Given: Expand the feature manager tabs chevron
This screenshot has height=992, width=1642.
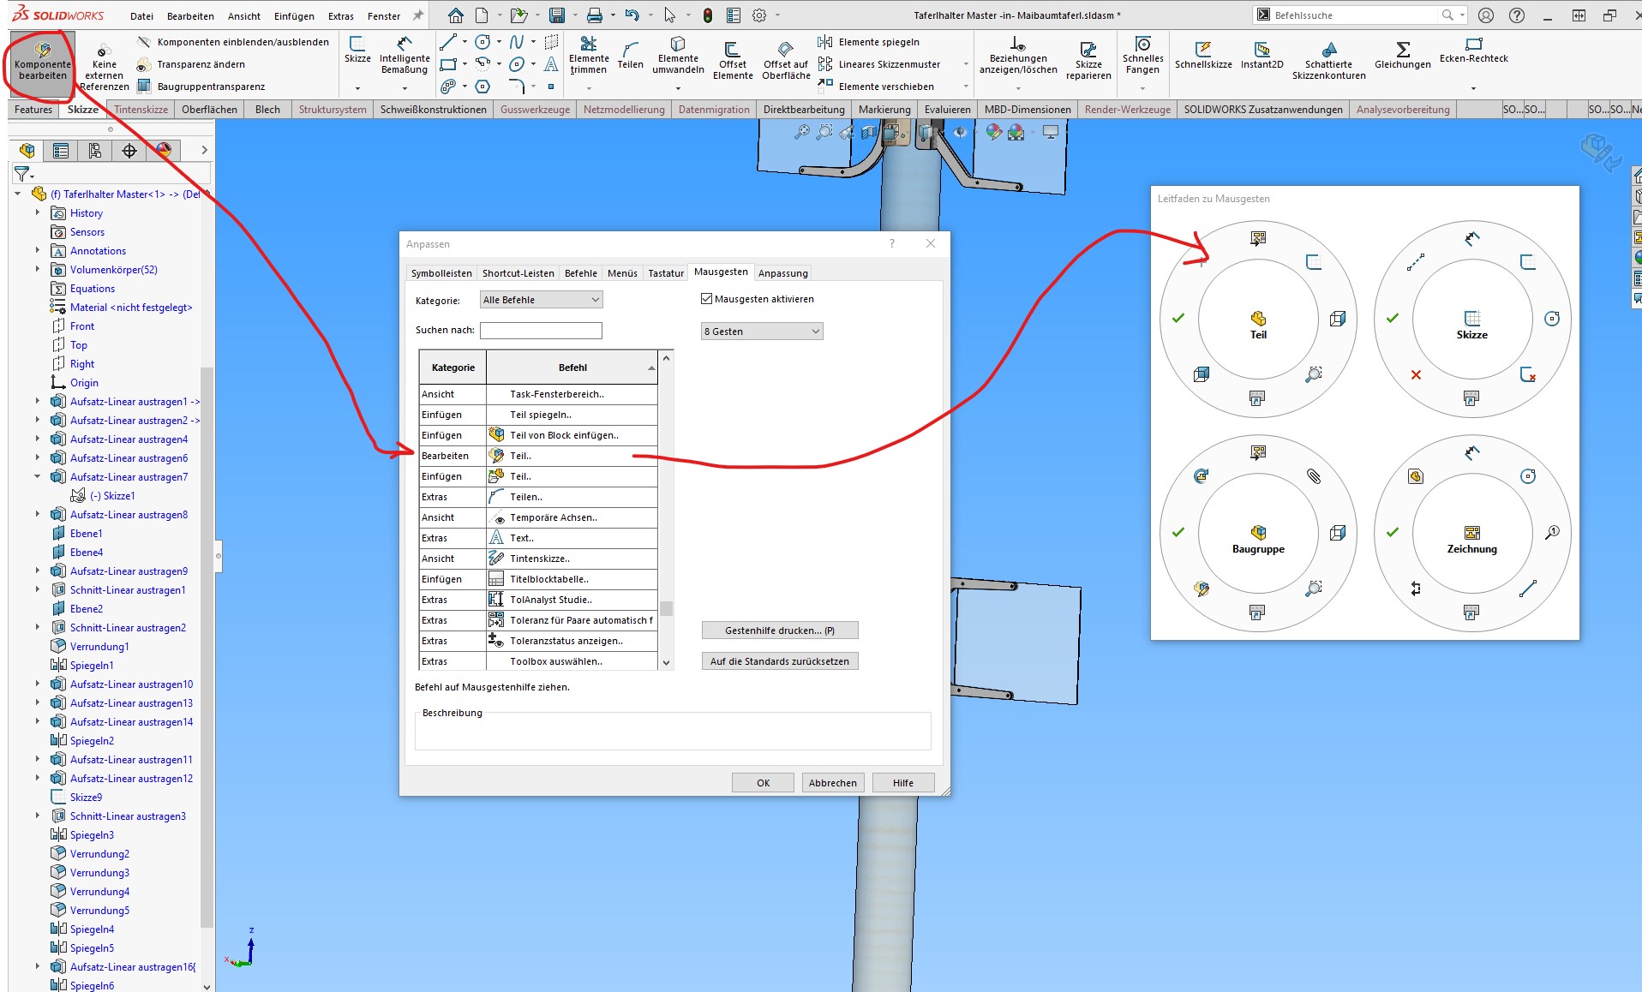Looking at the screenshot, I should point(204,151).
